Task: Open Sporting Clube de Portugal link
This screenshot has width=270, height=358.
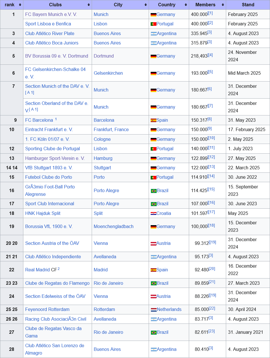Action: pos(52,149)
